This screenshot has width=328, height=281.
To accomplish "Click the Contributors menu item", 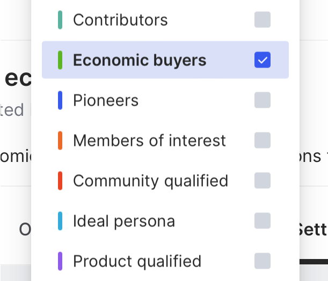I will (x=120, y=20).
